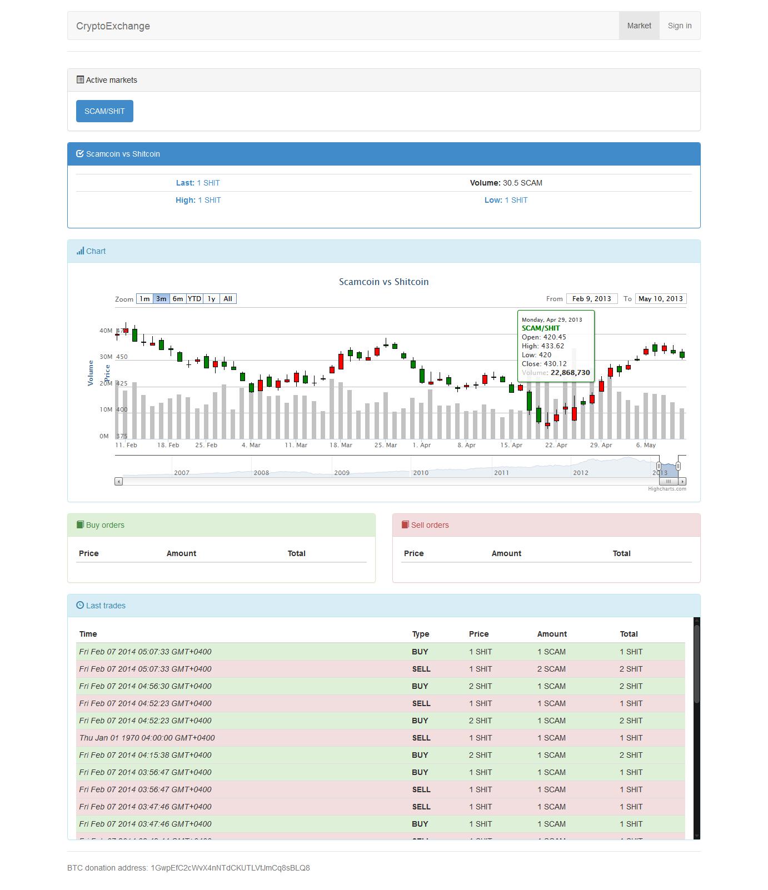Image resolution: width=768 pixels, height=890 pixels.
Task: Click the navigator's right range handle
Action: 678,466
